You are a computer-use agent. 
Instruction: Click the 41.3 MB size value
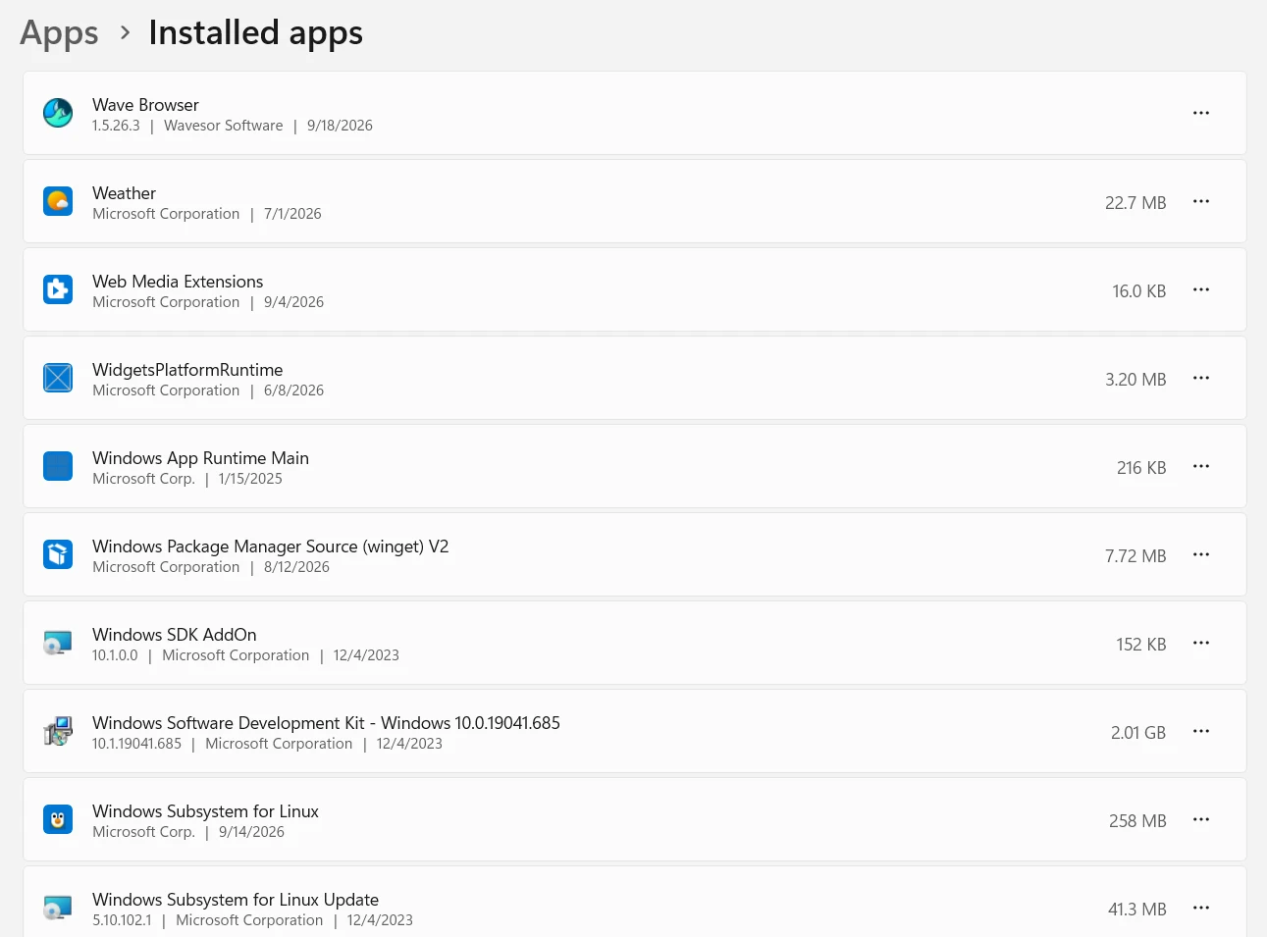(1137, 910)
